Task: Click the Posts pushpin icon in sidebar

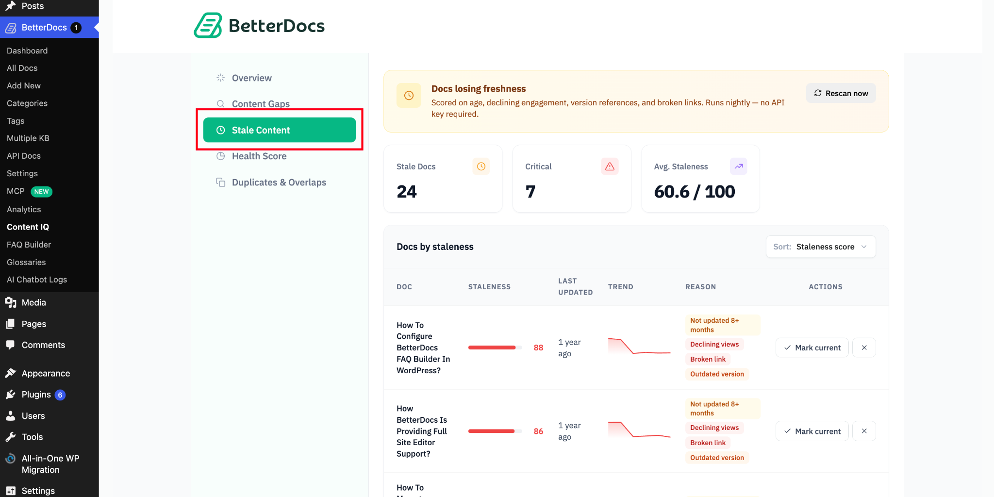Action: pos(11,6)
